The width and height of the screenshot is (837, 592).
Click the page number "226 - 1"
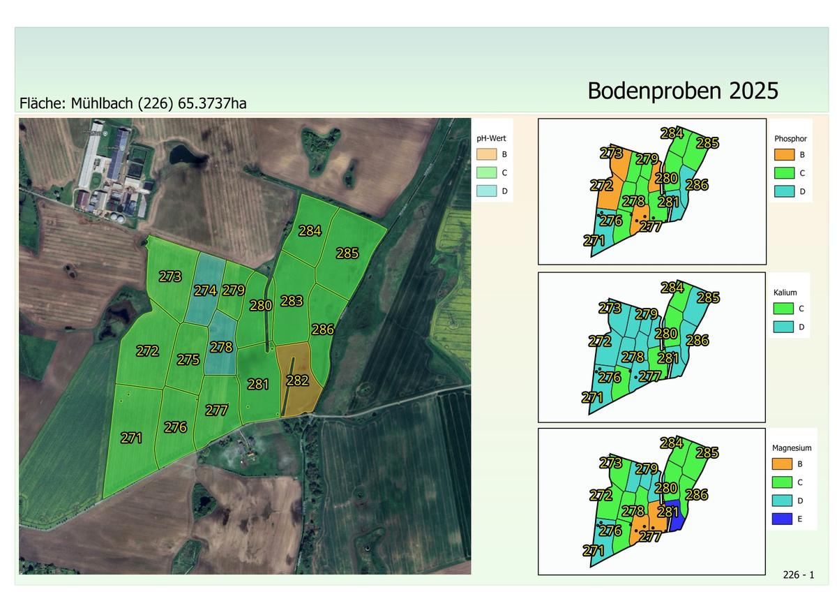799,575
